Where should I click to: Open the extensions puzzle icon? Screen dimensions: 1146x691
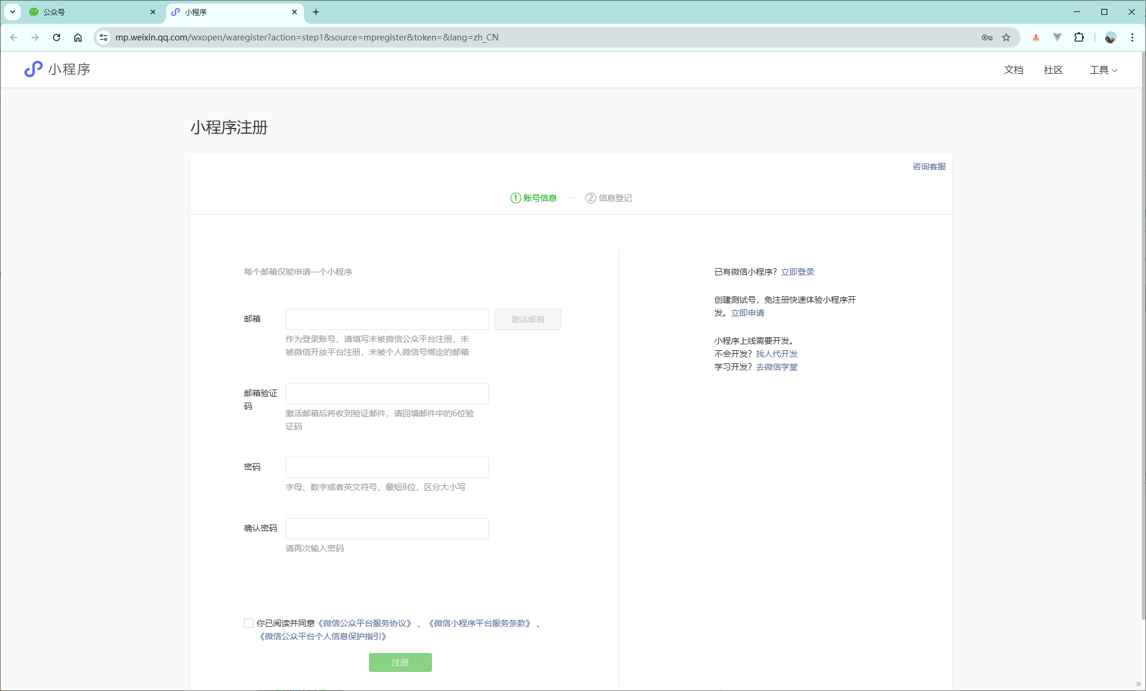[x=1079, y=37]
